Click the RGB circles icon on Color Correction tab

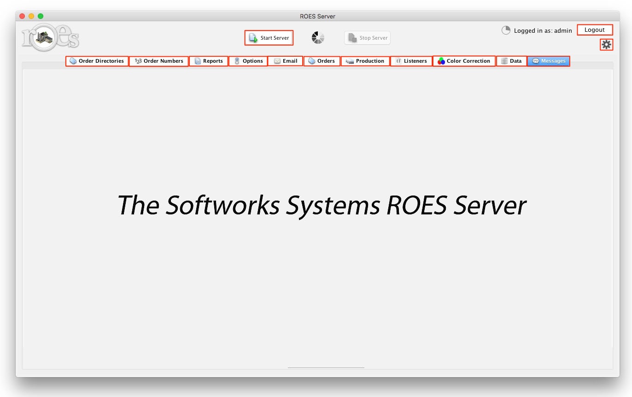[441, 60]
